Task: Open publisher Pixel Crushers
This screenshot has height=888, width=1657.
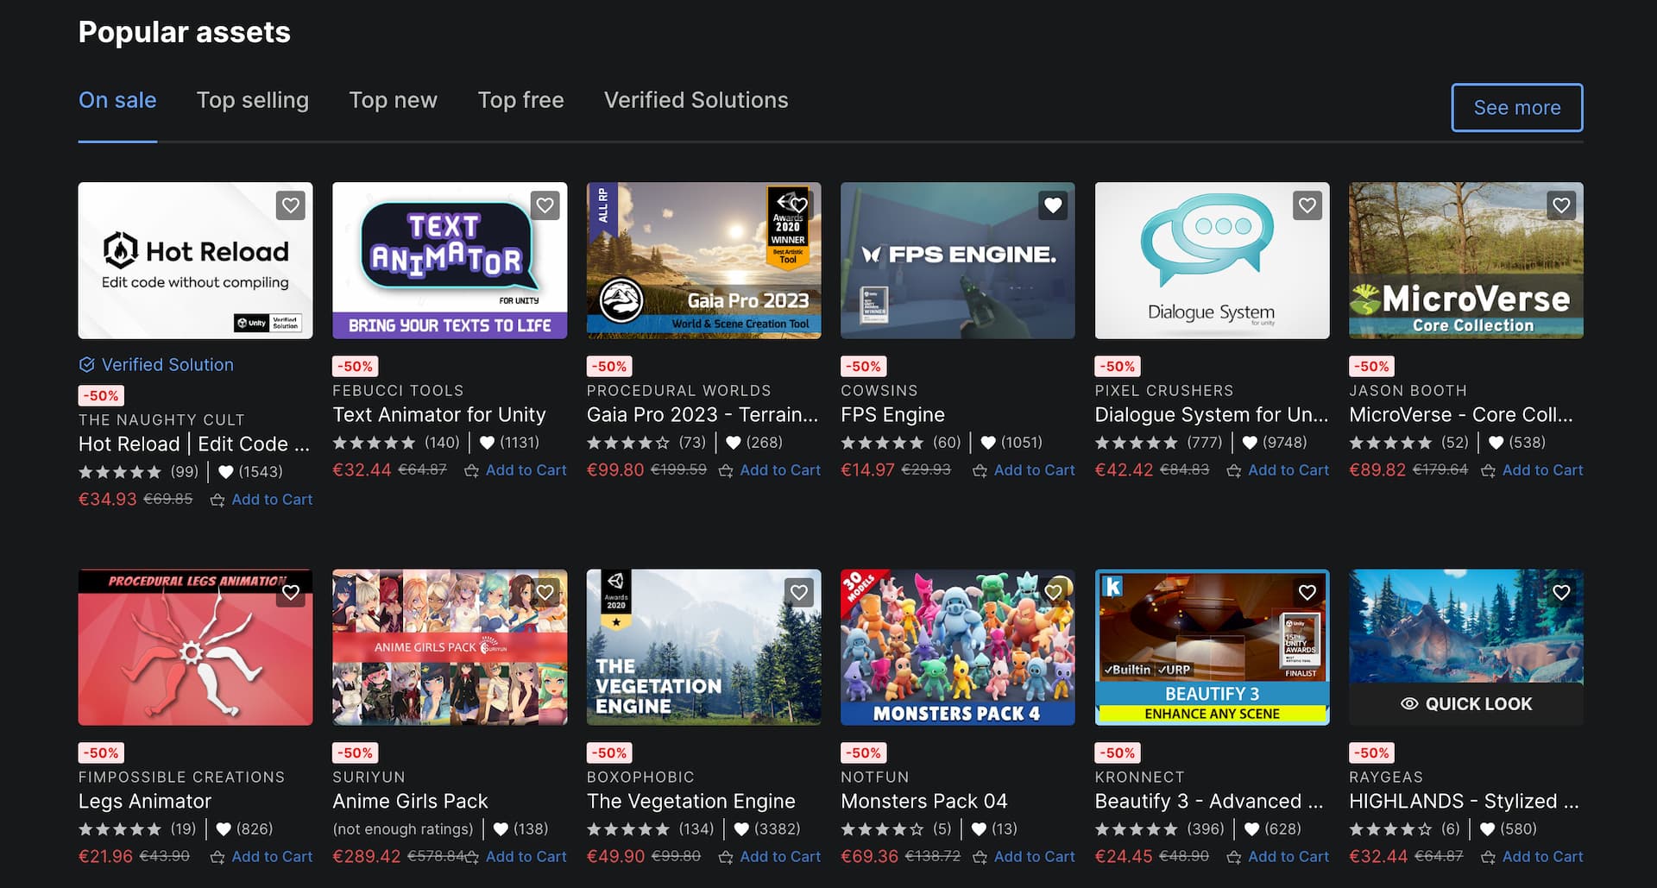Action: (x=1164, y=391)
